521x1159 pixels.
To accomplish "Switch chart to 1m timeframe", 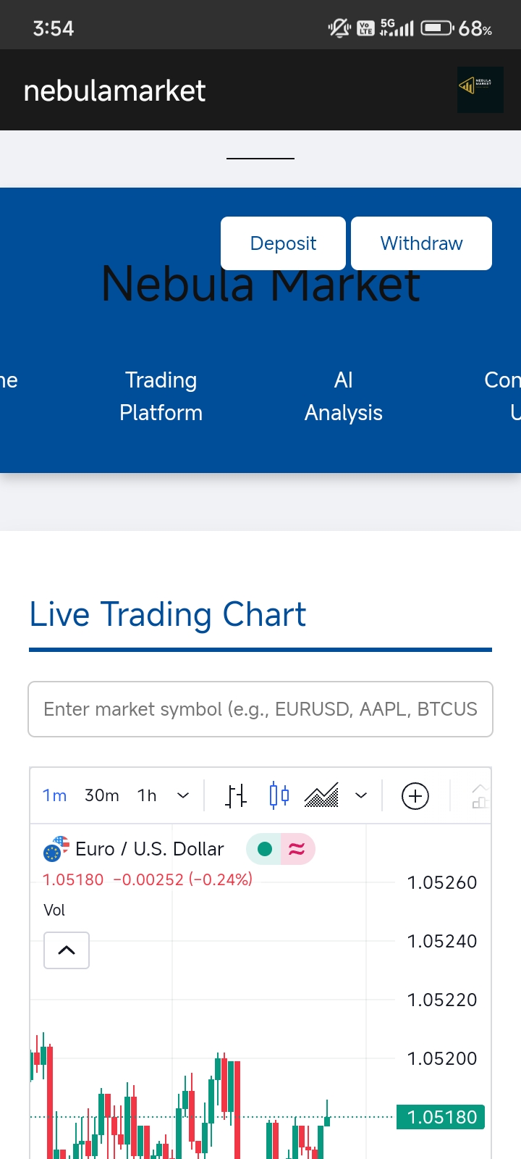I will coord(54,796).
